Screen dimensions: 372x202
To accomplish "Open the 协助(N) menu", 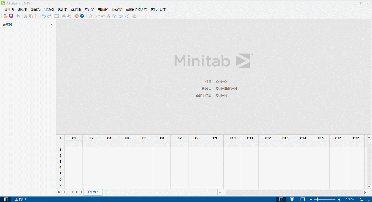I will point(117,9).
